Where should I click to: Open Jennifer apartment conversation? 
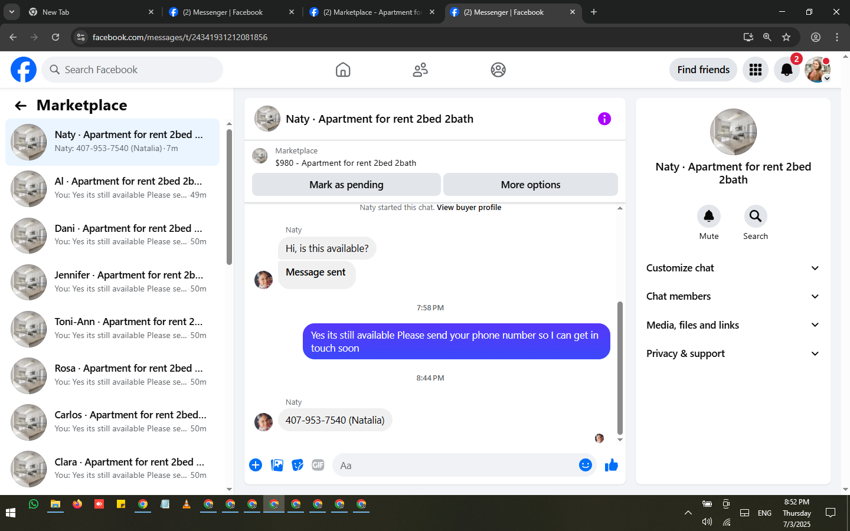[112, 282]
